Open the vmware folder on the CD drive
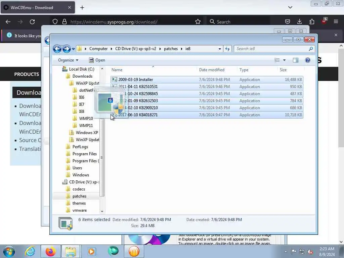The image size is (344, 258). [x=80, y=210]
